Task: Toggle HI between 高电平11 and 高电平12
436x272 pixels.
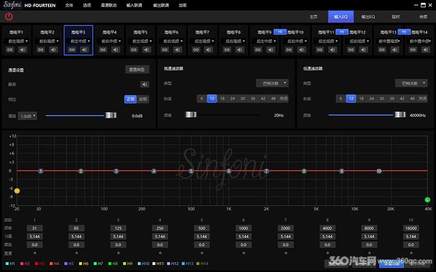Action: click(x=342, y=32)
